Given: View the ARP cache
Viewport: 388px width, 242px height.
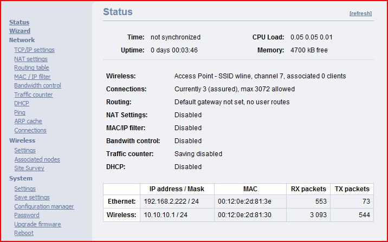Looking at the screenshot, I should (28, 121).
